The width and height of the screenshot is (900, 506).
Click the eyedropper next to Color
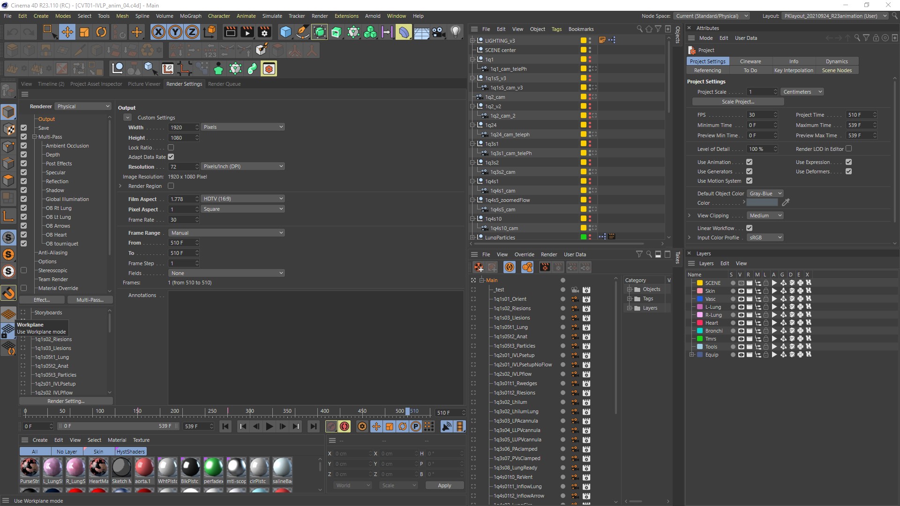click(786, 202)
